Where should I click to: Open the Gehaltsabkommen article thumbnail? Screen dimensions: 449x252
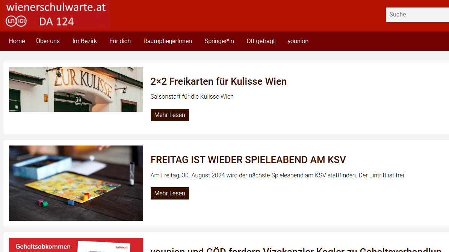(x=76, y=245)
